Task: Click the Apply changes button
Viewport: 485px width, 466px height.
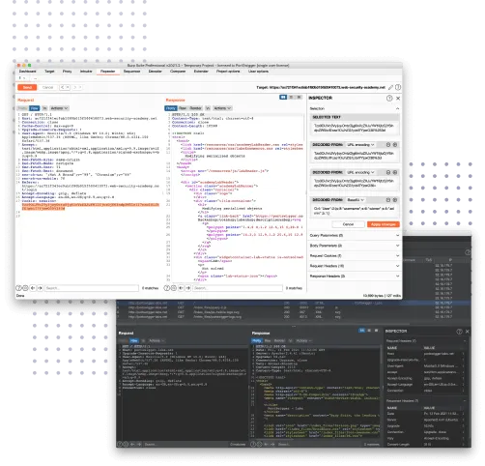Action: [x=384, y=224]
